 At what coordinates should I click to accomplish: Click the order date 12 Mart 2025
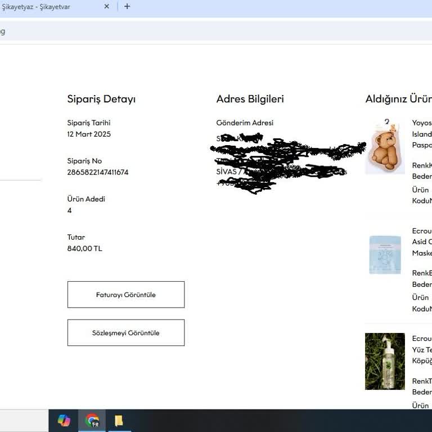pyautogui.click(x=89, y=134)
